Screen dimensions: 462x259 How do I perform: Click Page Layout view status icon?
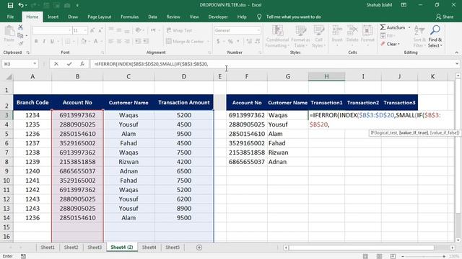tap(379, 256)
